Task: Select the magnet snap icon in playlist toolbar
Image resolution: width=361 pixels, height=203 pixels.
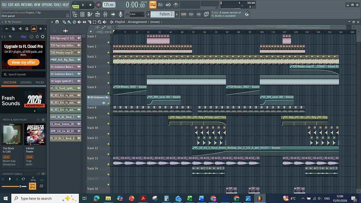Action: pos(57,22)
